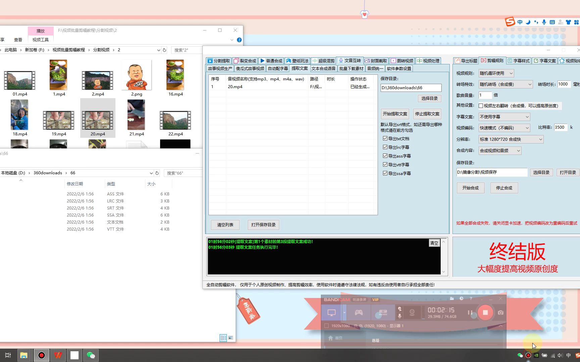580x362 pixels.
Task: Click the Bandicam recorder taskbar icon
Action: pyautogui.click(x=41, y=355)
